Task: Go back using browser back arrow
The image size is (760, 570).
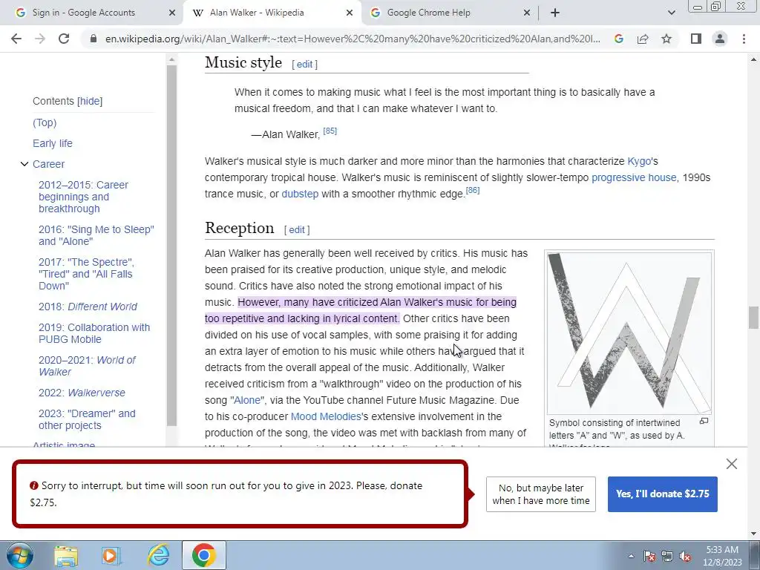Action: click(x=16, y=39)
